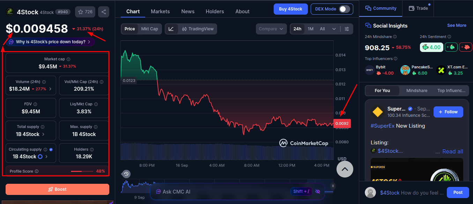Switch chart to Price view
The image size is (473, 204).
130,29
